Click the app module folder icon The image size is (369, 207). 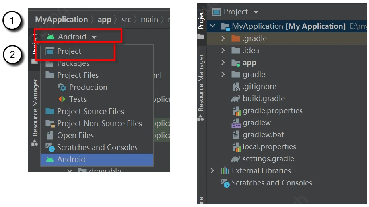[236, 63]
